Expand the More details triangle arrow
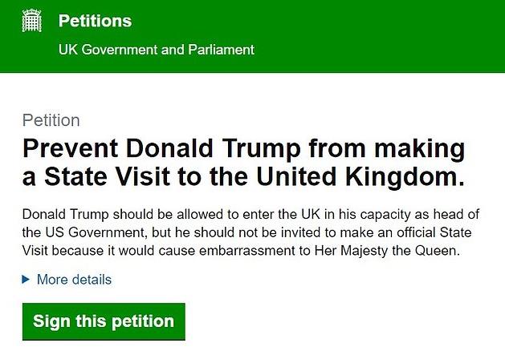 [x=26, y=280]
